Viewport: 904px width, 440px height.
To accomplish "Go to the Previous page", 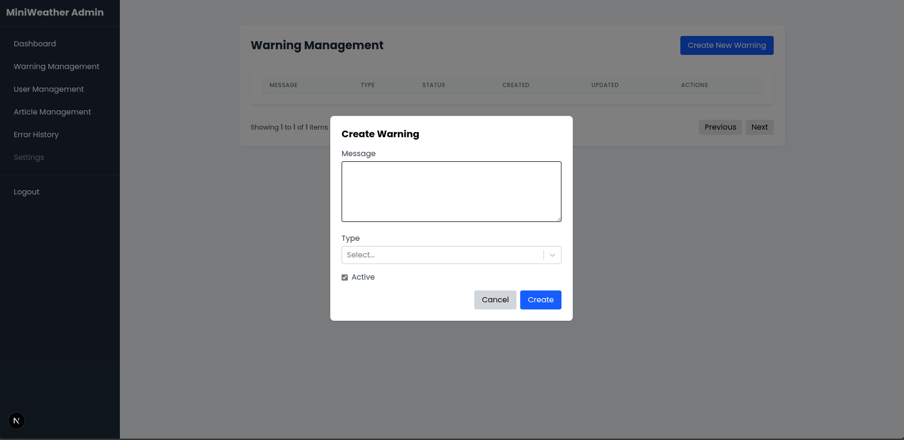I will tap(720, 127).
